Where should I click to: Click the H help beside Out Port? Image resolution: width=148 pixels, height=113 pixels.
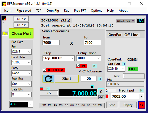[x=124, y=64]
